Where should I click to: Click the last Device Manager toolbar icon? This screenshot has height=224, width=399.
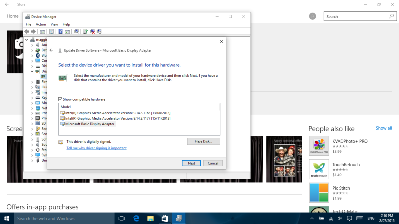[x=99, y=31]
